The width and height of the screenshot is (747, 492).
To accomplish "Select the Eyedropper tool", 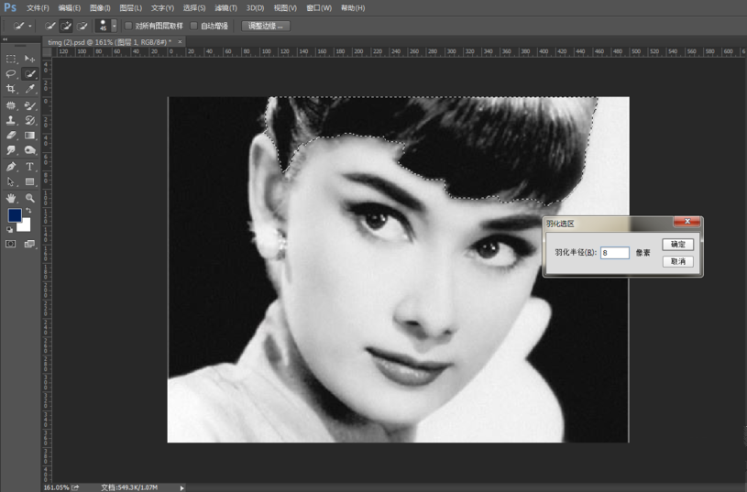I will click(x=30, y=89).
